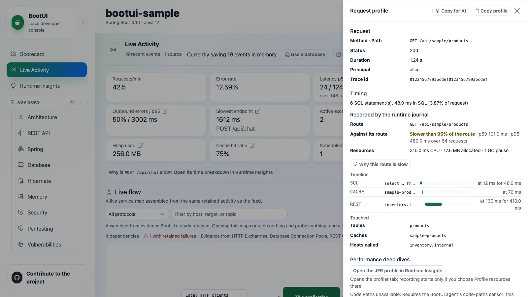
Task: Focus the filter by host, target, topic field
Action: point(230,214)
